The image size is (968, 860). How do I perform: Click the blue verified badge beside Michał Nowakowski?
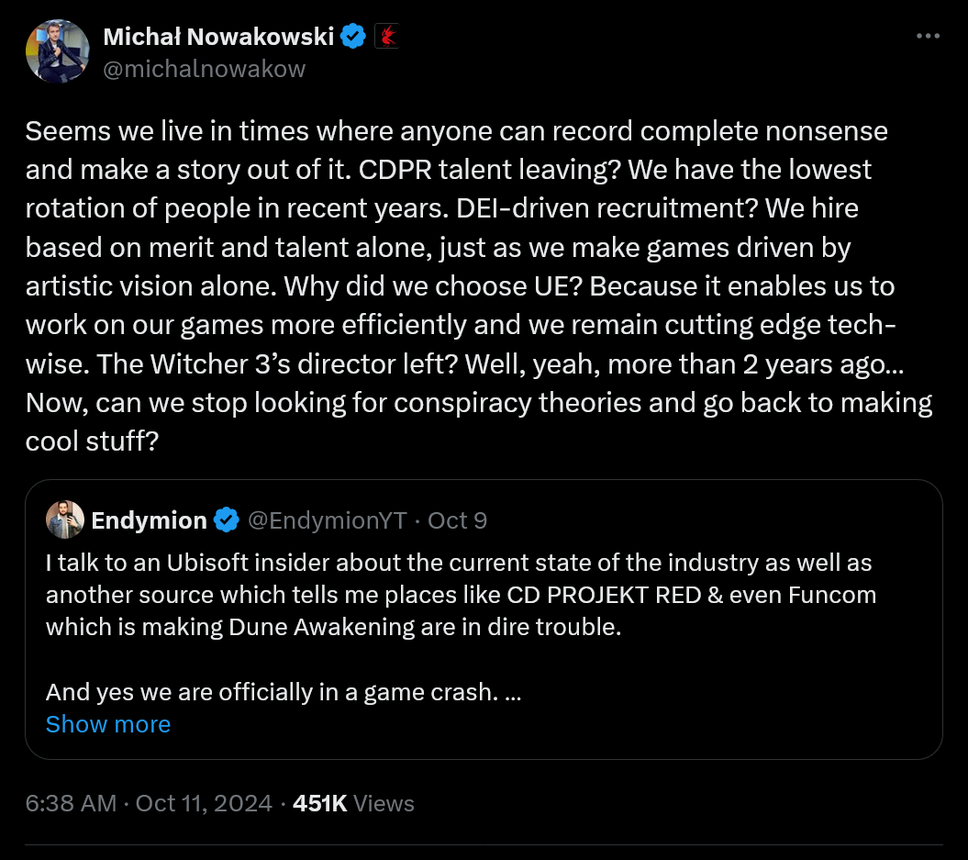tap(354, 37)
